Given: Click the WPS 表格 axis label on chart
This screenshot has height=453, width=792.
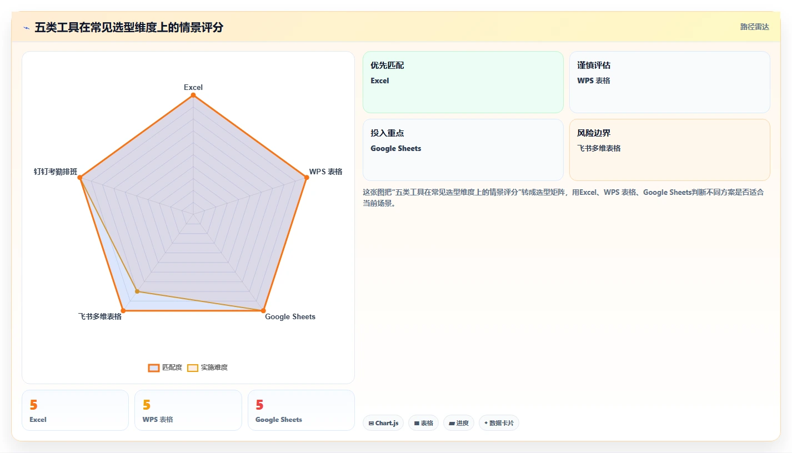Looking at the screenshot, I should coord(326,172).
